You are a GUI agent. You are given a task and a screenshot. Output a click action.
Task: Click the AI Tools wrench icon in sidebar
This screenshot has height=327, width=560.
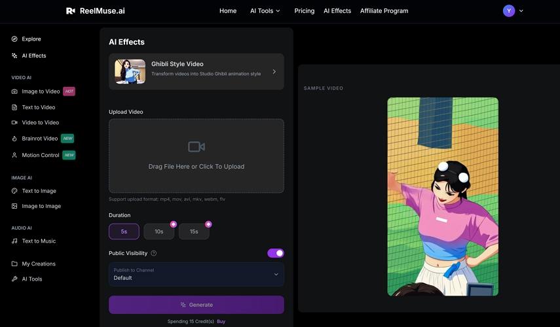[x=14, y=279]
